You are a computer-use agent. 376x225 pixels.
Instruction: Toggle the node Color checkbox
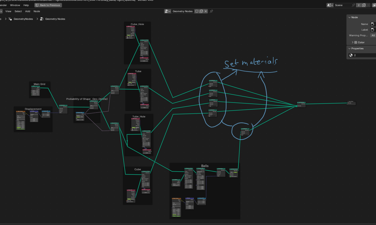(x=356, y=42)
